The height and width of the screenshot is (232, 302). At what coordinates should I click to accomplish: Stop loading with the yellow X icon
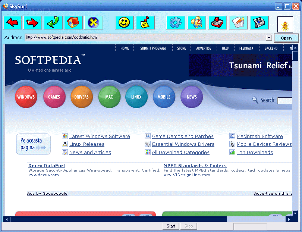(x=94, y=22)
